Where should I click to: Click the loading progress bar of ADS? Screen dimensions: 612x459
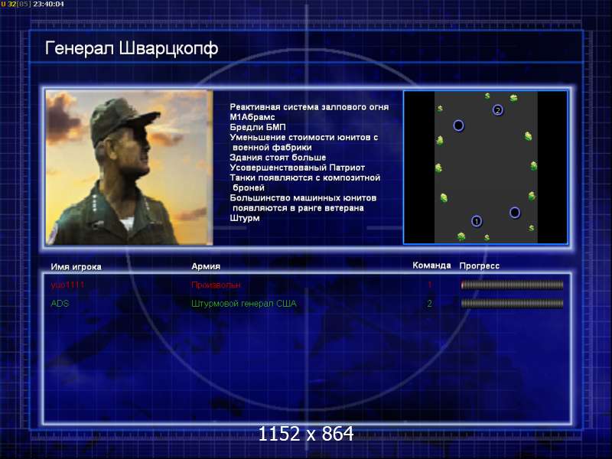pyautogui.click(x=512, y=304)
